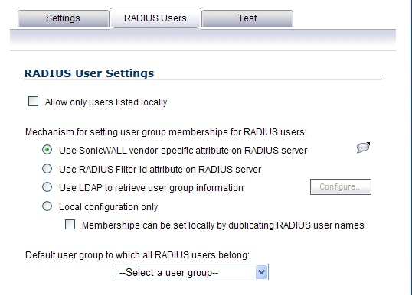Viewport: 412px width, 295px height.
Task: Choose RADIUS Filter-Id attribute radio option
Action: click(47, 169)
